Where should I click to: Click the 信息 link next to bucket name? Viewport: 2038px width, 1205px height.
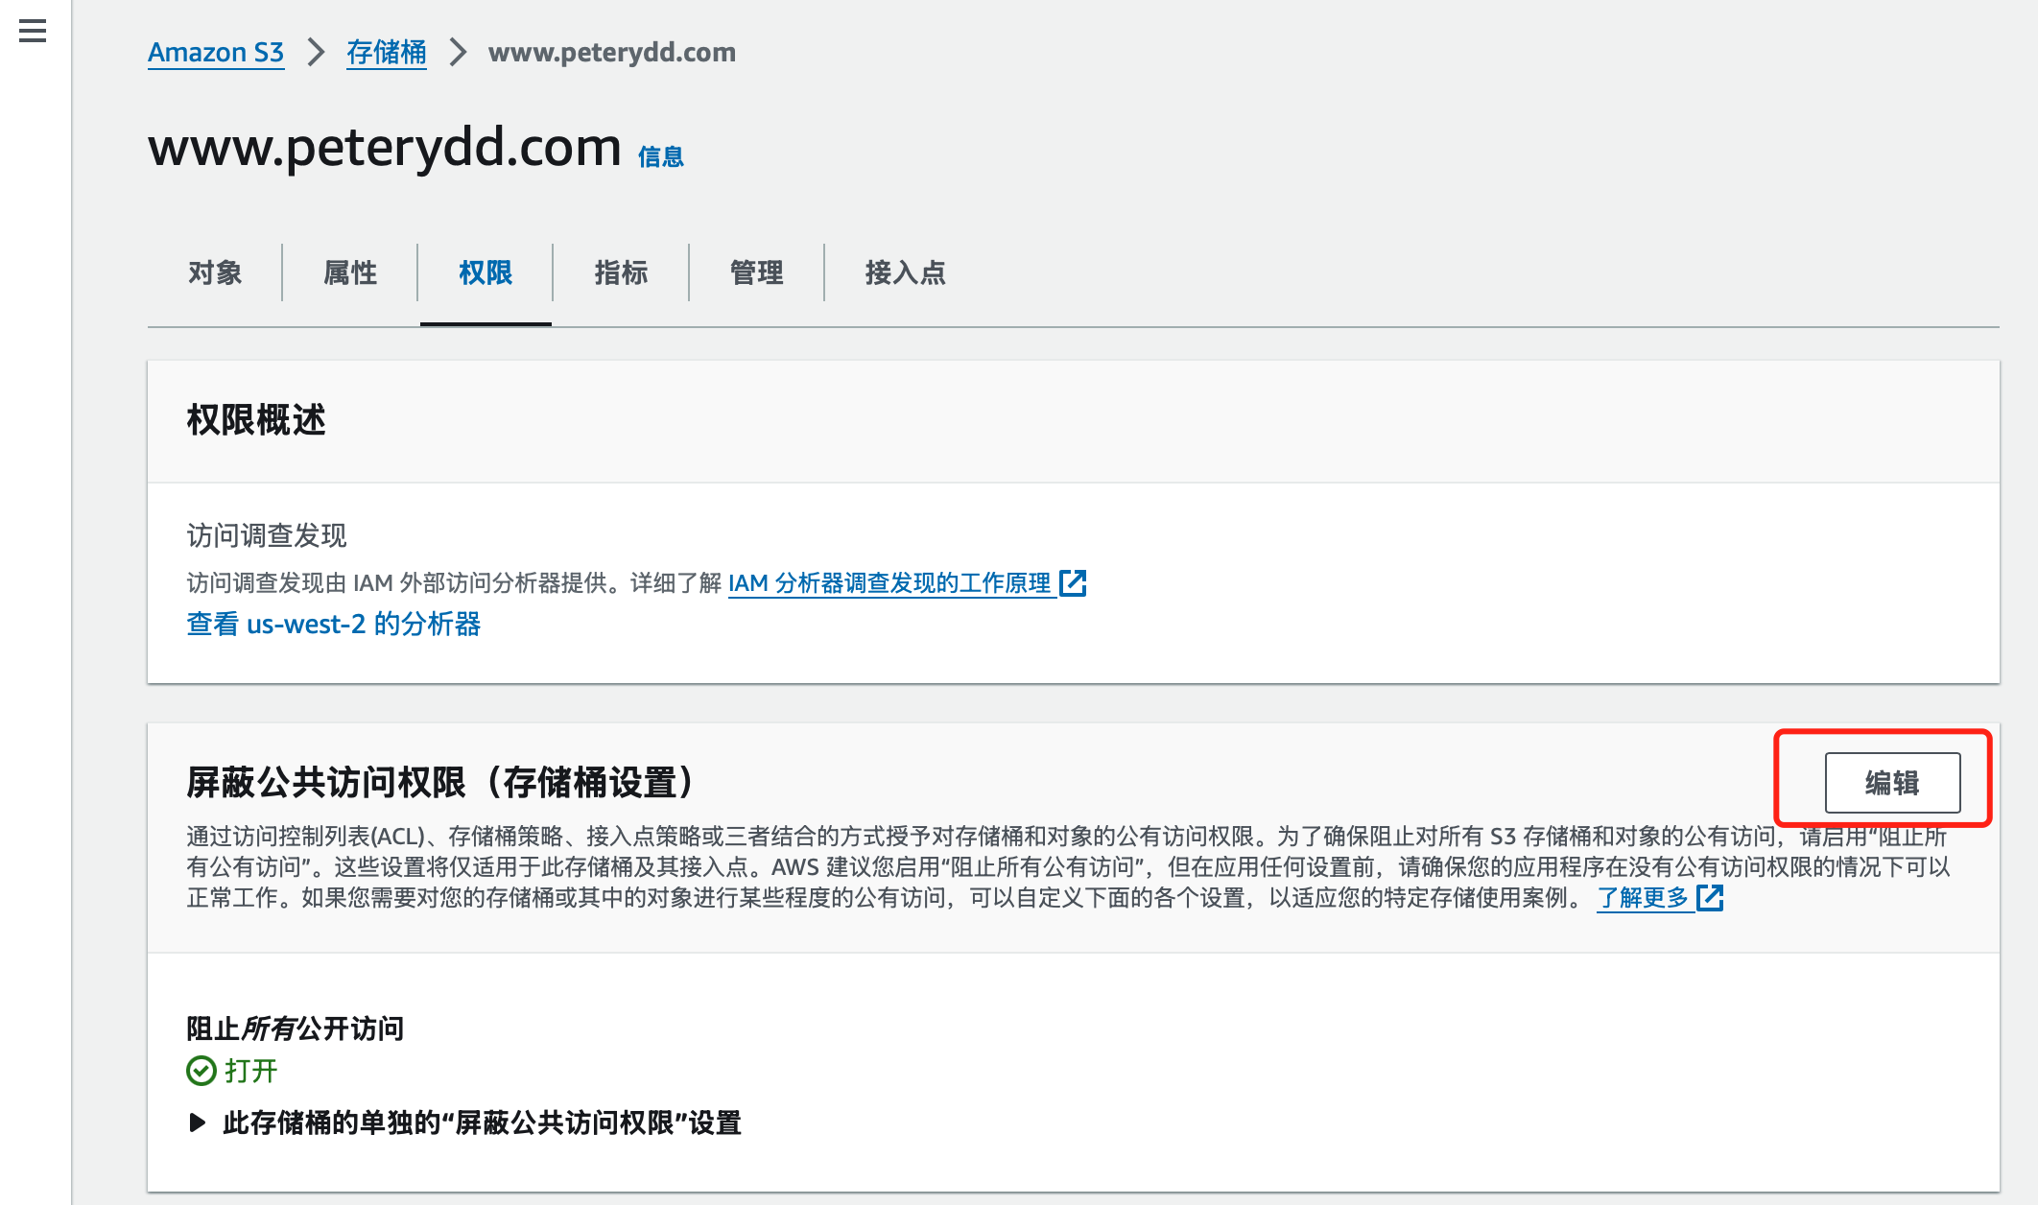[660, 156]
